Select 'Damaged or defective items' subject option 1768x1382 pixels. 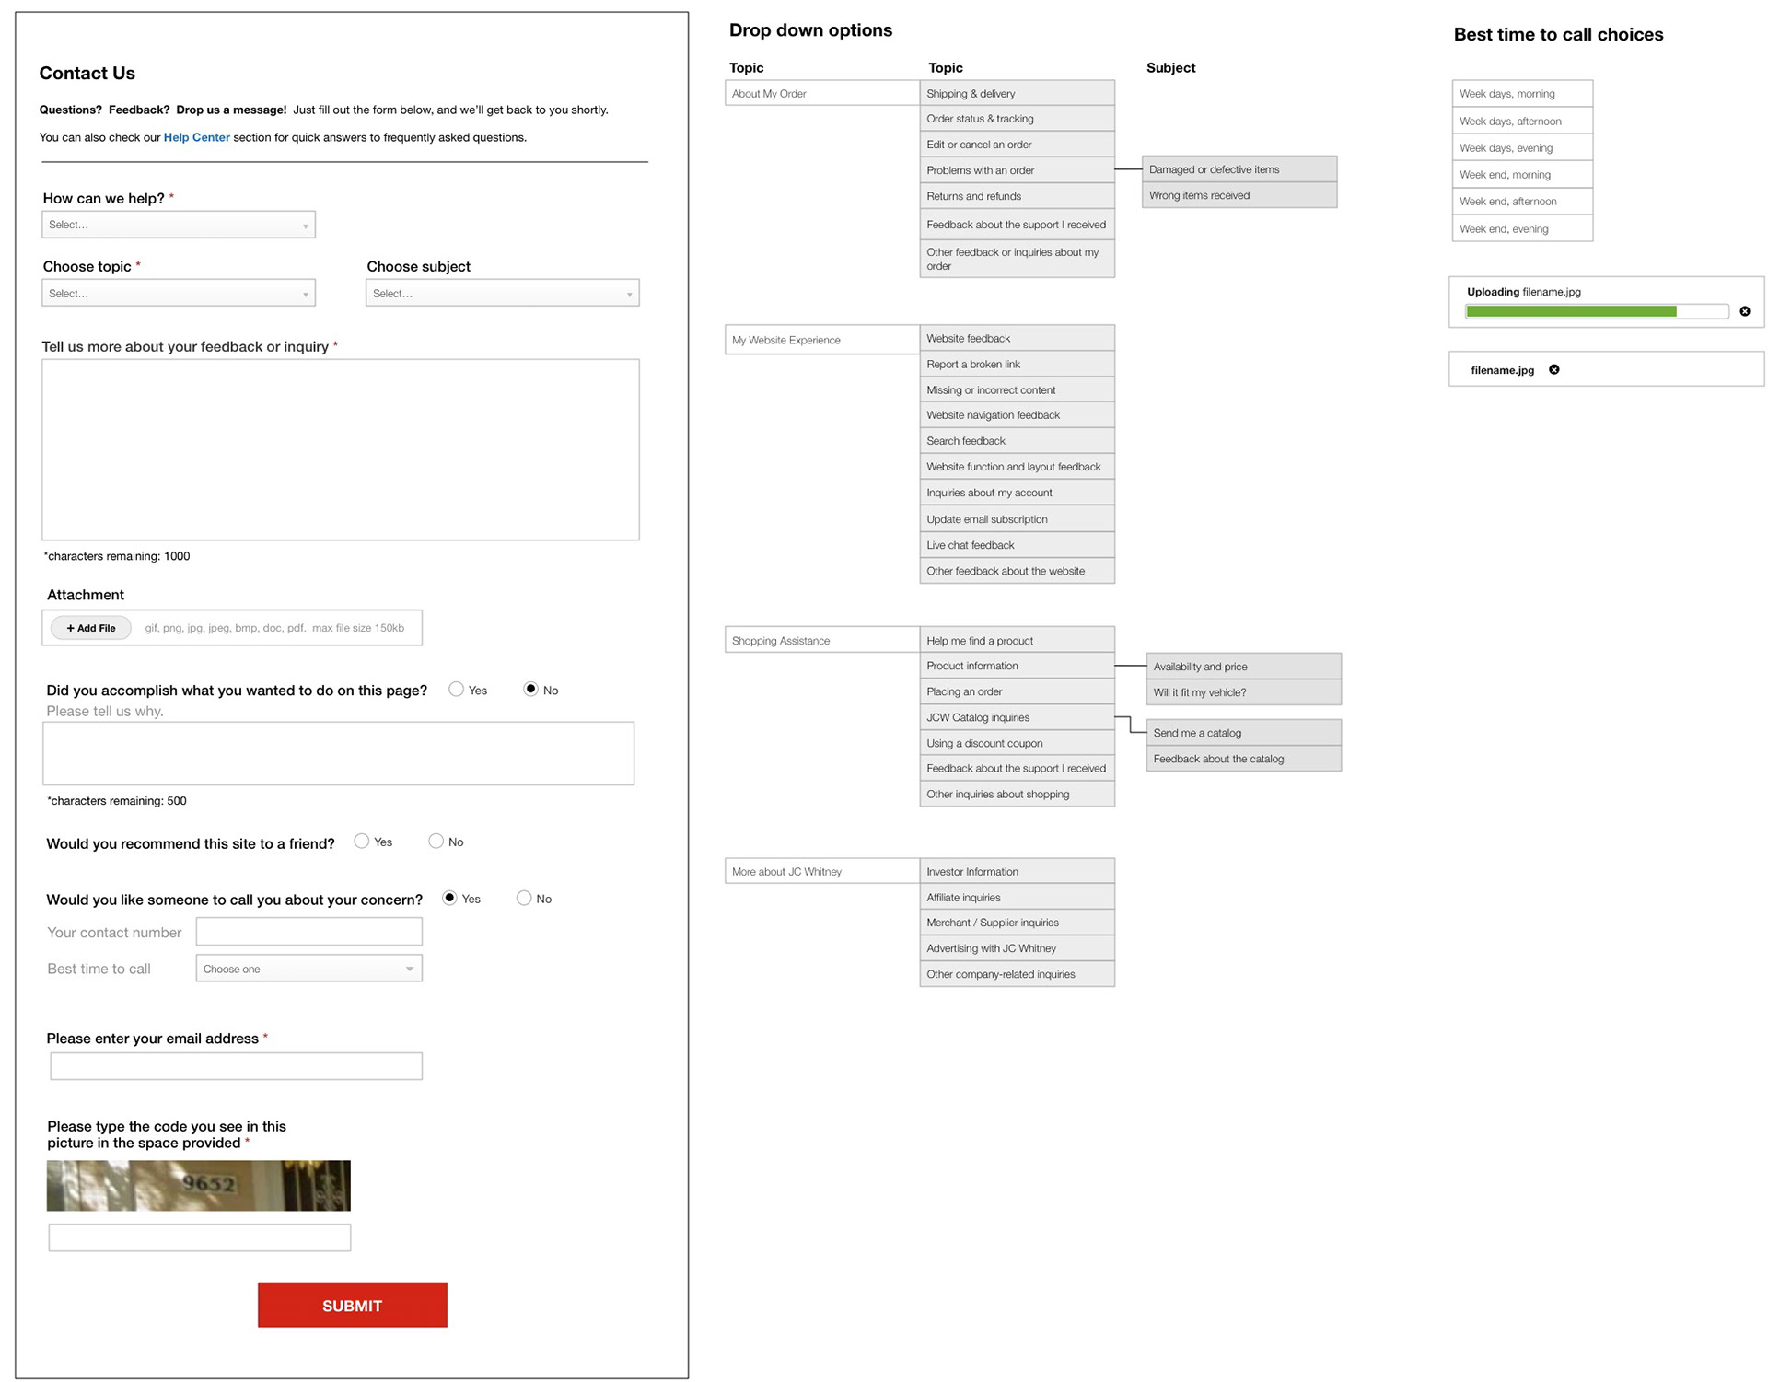pos(1239,169)
